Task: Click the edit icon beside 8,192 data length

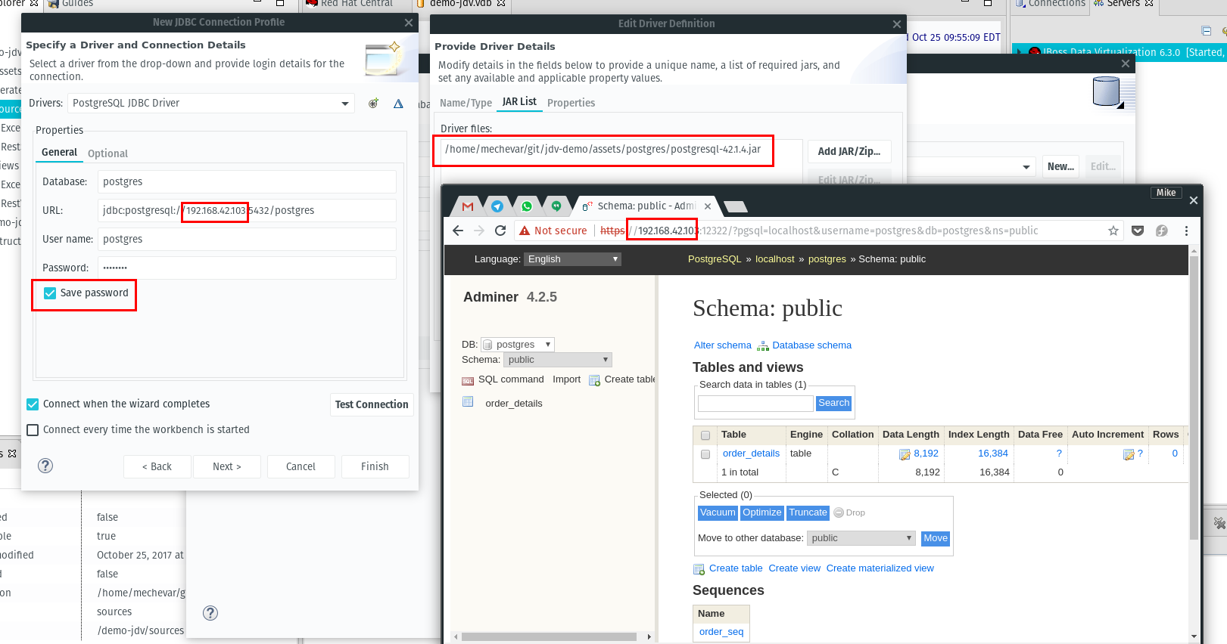Action: (905, 454)
